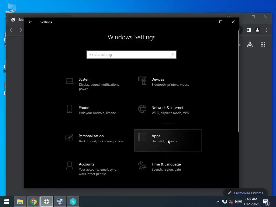Open the notification center icon
This screenshot has width=276, height=207.
[266, 202]
